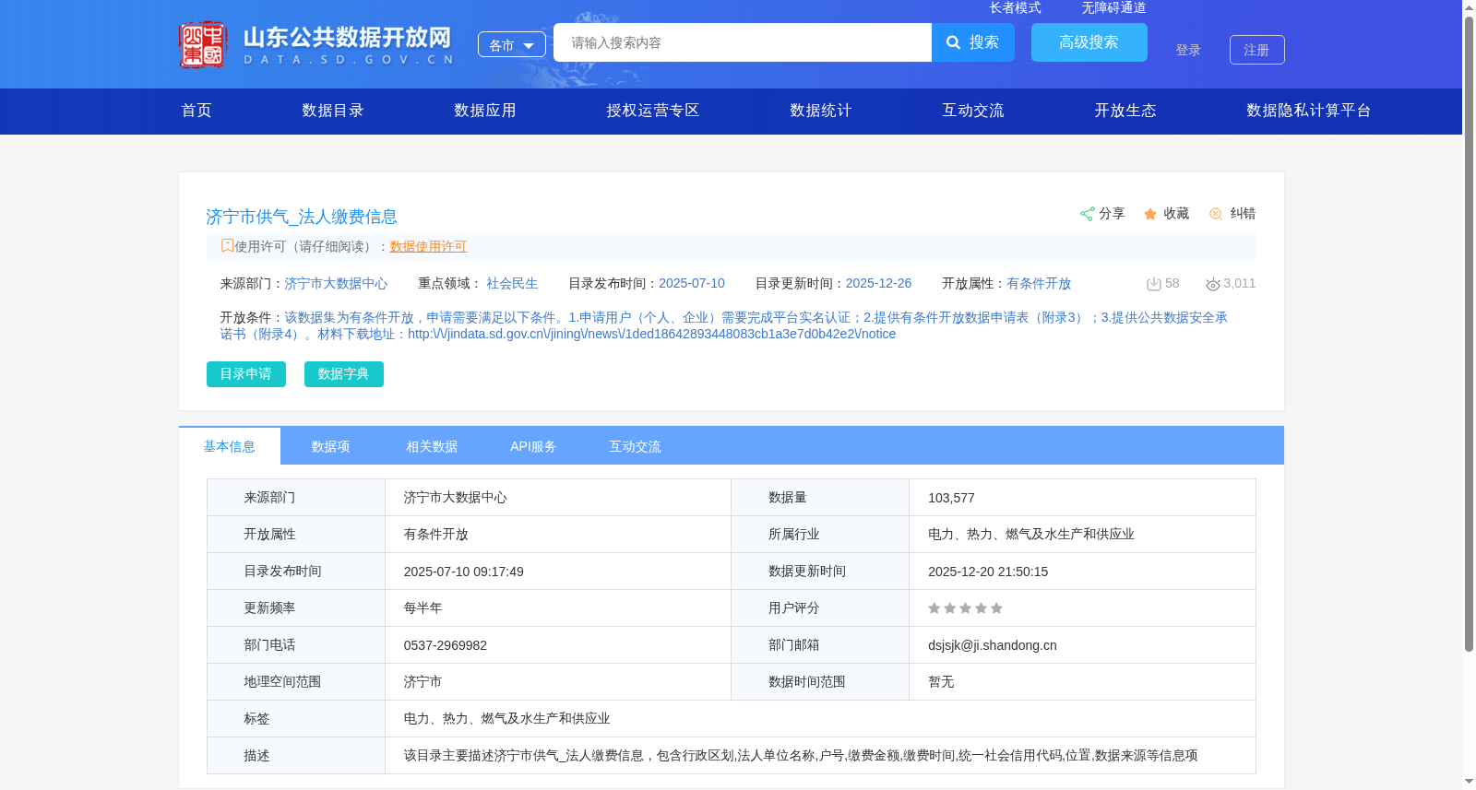Click the 目录申请 button
Screen dimensions: 1476x790
coord(246,374)
